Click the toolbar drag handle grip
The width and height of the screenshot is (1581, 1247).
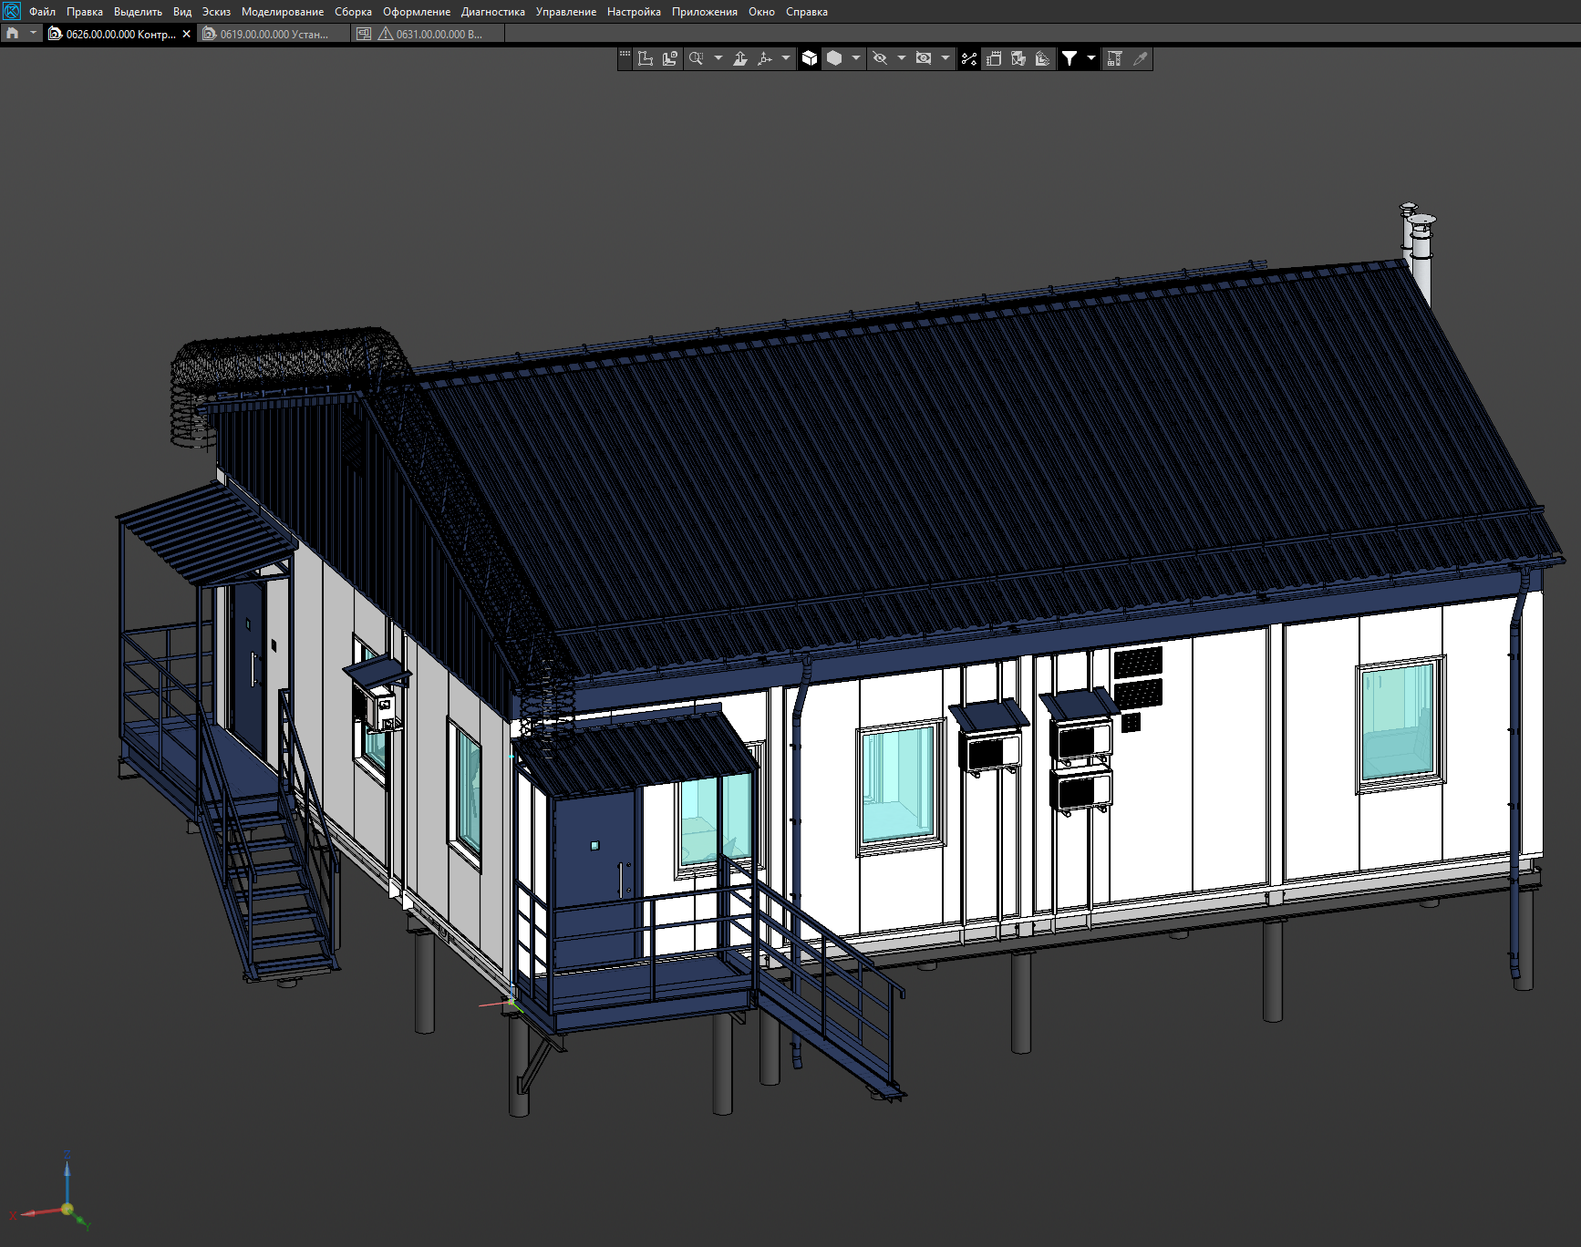[625, 57]
